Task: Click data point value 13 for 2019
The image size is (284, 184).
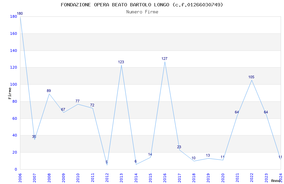Action: pyautogui.click(x=208, y=155)
